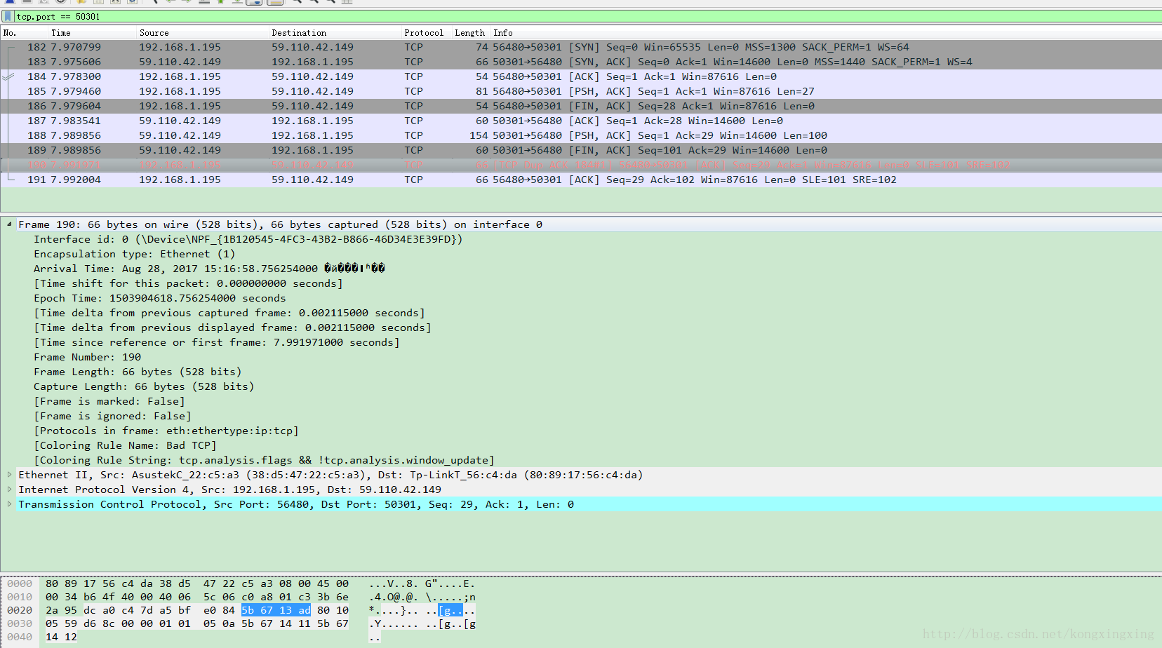This screenshot has width=1162, height=648.
Task: Select the Frame is ignored: False line
Action: (112, 416)
